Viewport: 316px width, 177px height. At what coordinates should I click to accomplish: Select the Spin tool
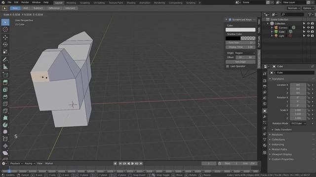tap(5, 125)
